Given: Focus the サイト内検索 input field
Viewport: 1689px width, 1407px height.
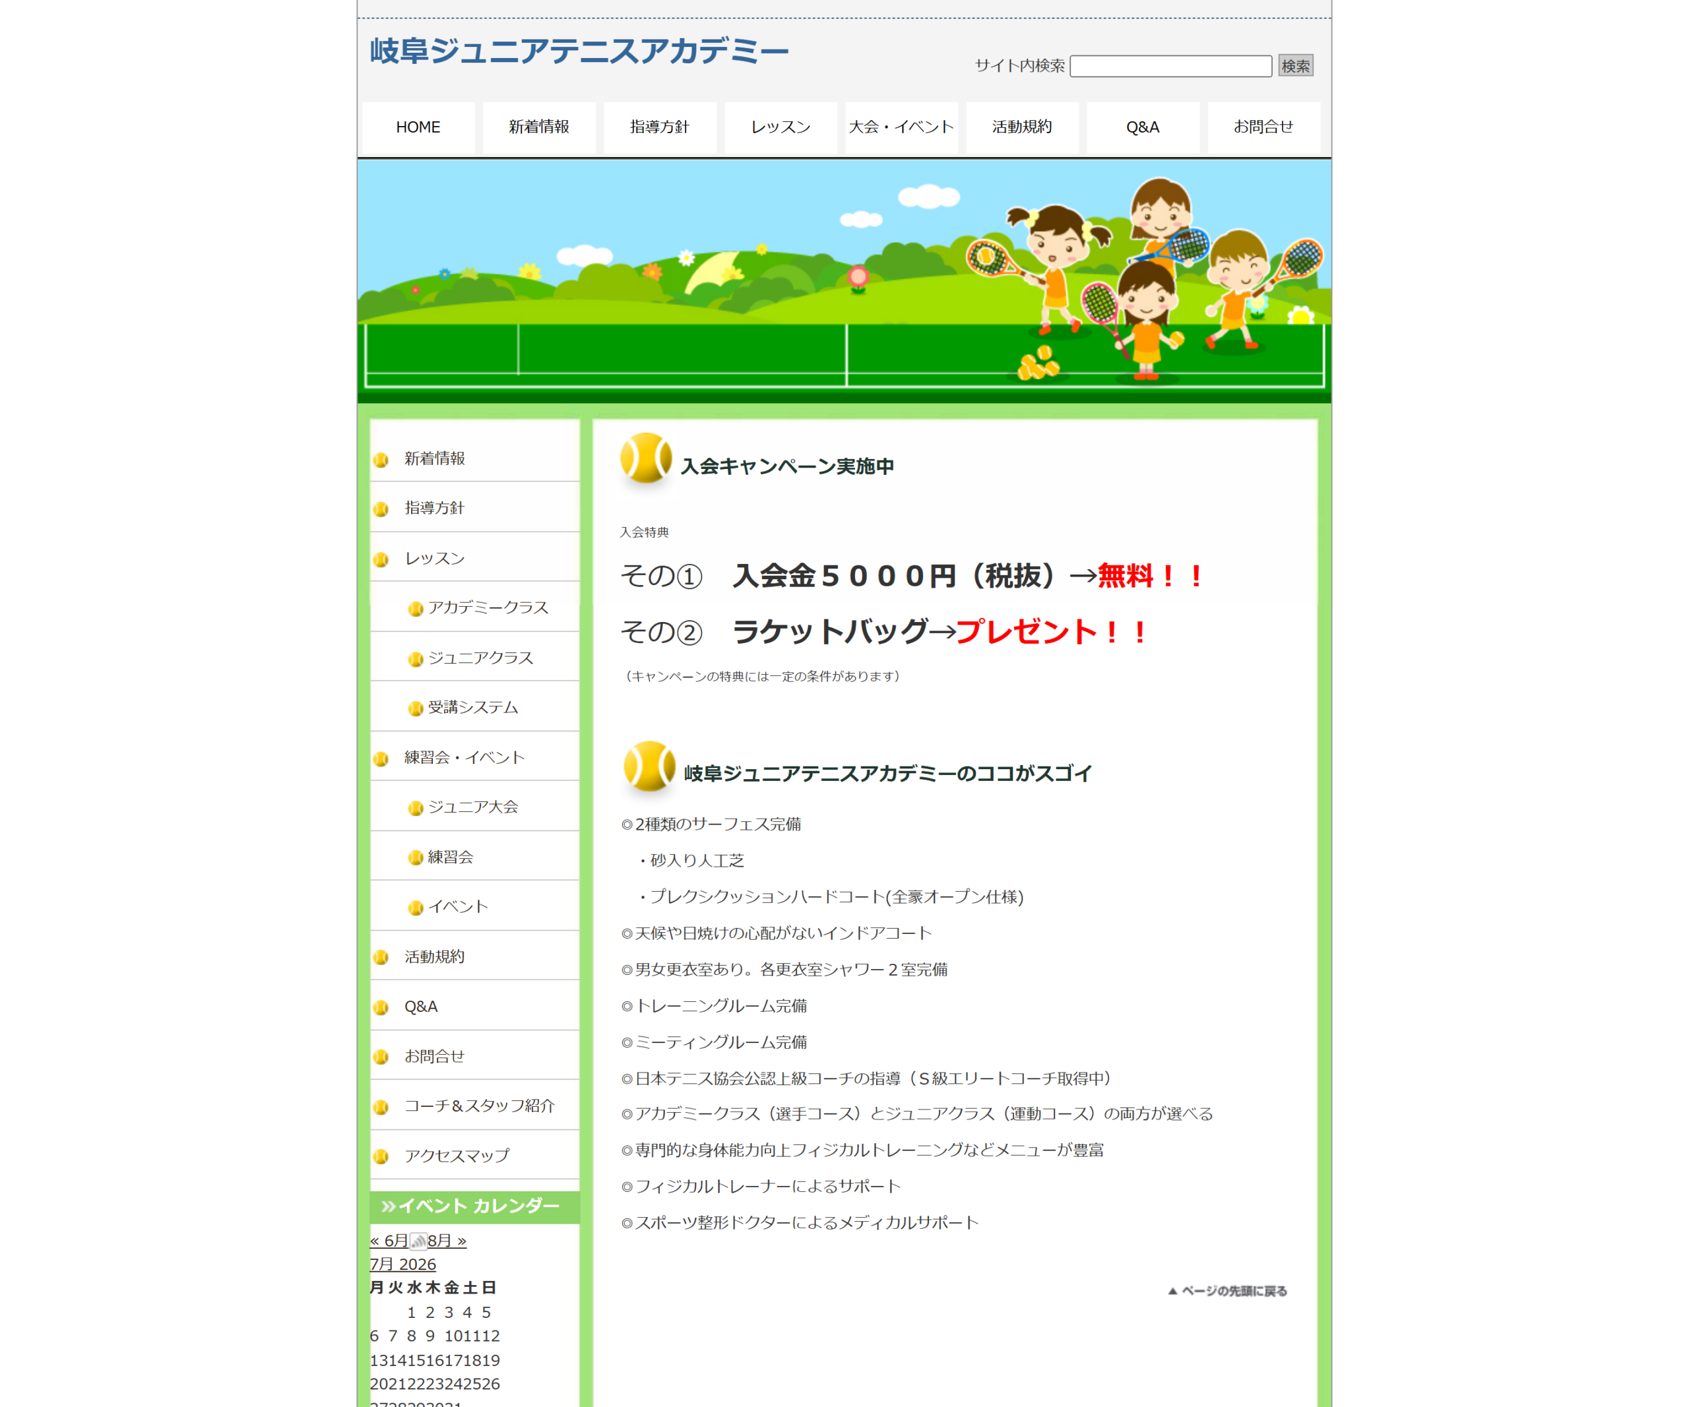Looking at the screenshot, I should click(x=1170, y=66).
